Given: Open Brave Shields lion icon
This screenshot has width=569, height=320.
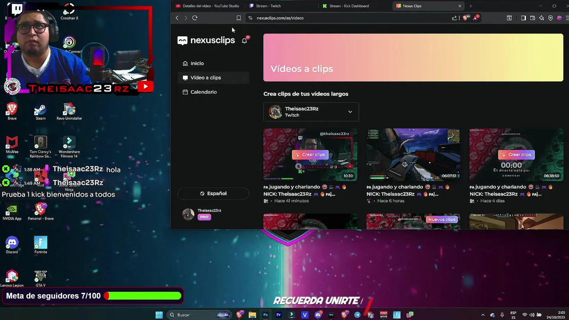Looking at the screenshot, I should [x=465, y=18].
